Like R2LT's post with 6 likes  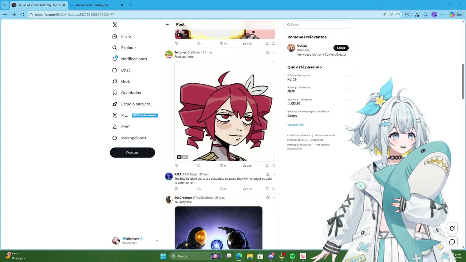point(223,189)
